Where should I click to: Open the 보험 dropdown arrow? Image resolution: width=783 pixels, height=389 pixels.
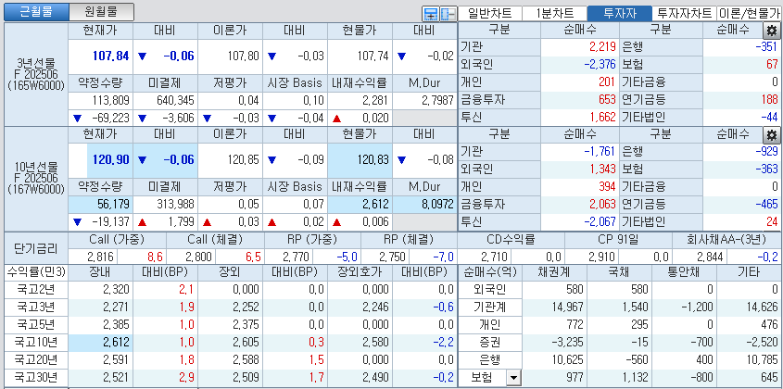[x=512, y=379]
